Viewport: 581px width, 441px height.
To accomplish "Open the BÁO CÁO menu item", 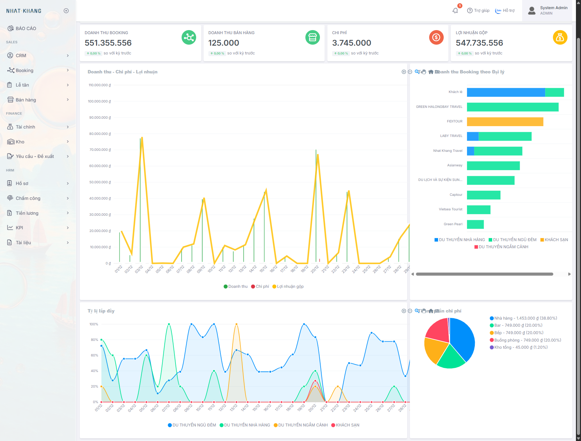I will pos(26,28).
